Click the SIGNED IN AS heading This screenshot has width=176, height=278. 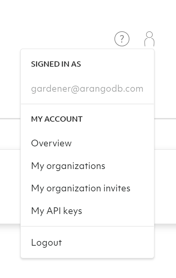click(56, 64)
